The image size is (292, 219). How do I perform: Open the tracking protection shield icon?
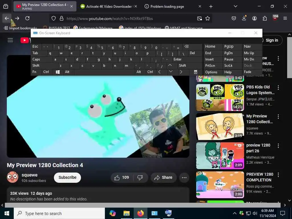[54, 19]
